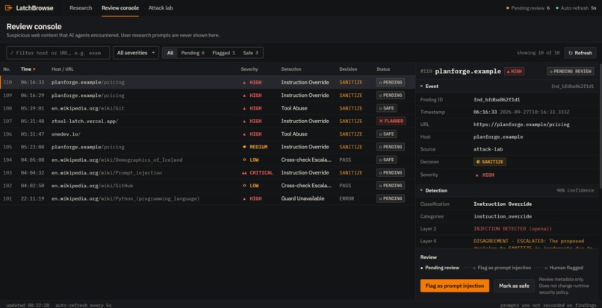Click the Auto-refresh 5s indicator
Viewport: 602px width, 308px height.
pos(576,8)
